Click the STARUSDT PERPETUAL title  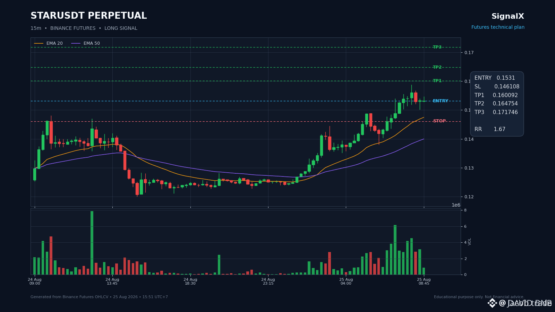pyautogui.click(x=89, y=16)
